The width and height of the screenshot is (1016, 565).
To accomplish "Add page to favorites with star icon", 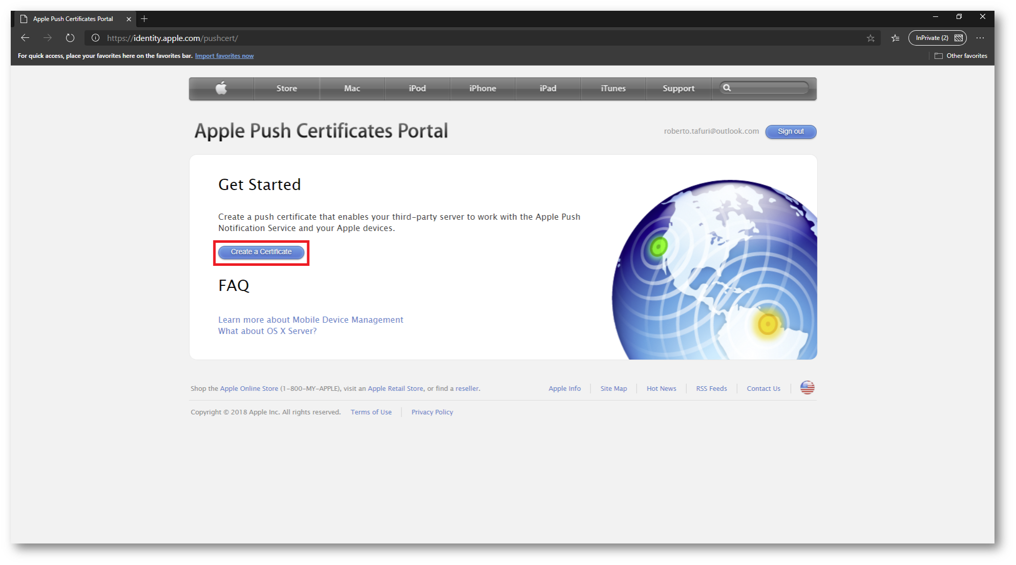I will [871, 38].
